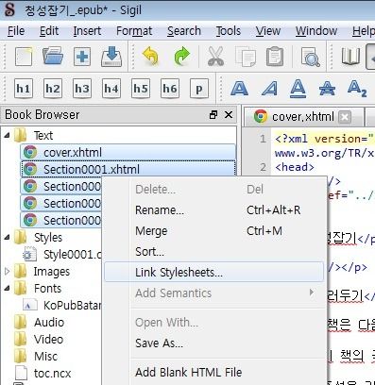Choose Rename... in context menu
Viewport: 375px width, 385px height.
coord(214,210)
